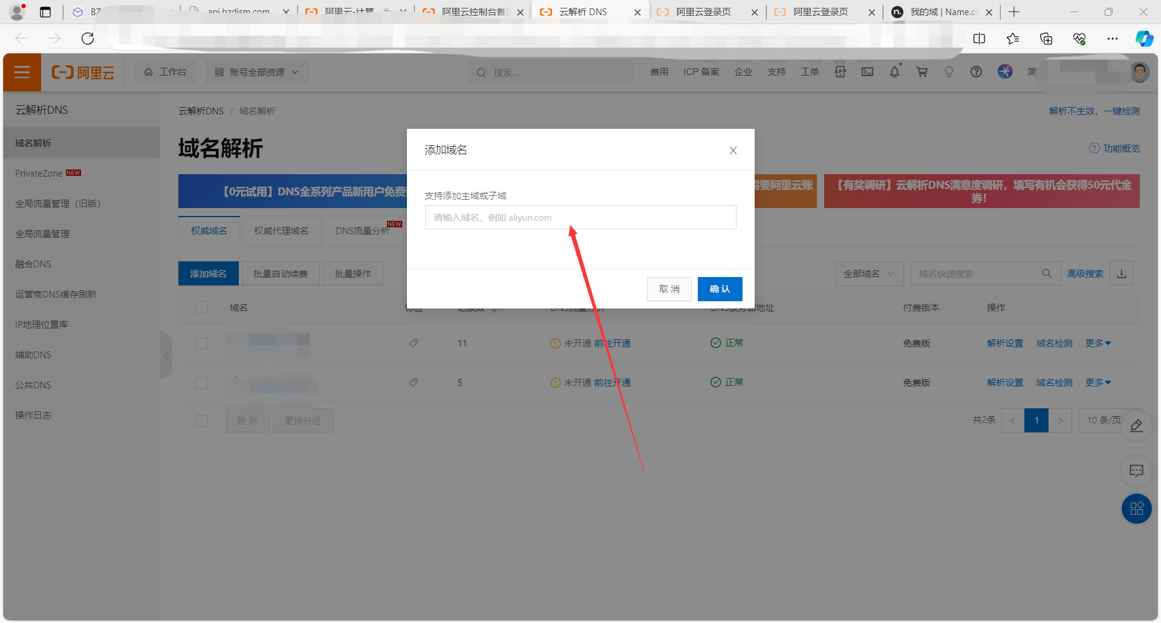Open 工作台 in top navigation

tap(165, 72)
